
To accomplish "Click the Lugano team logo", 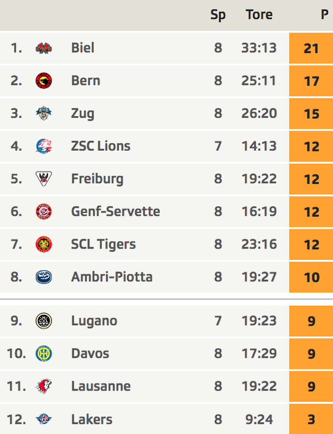I will pyautogui.click(x=43, y=321).
